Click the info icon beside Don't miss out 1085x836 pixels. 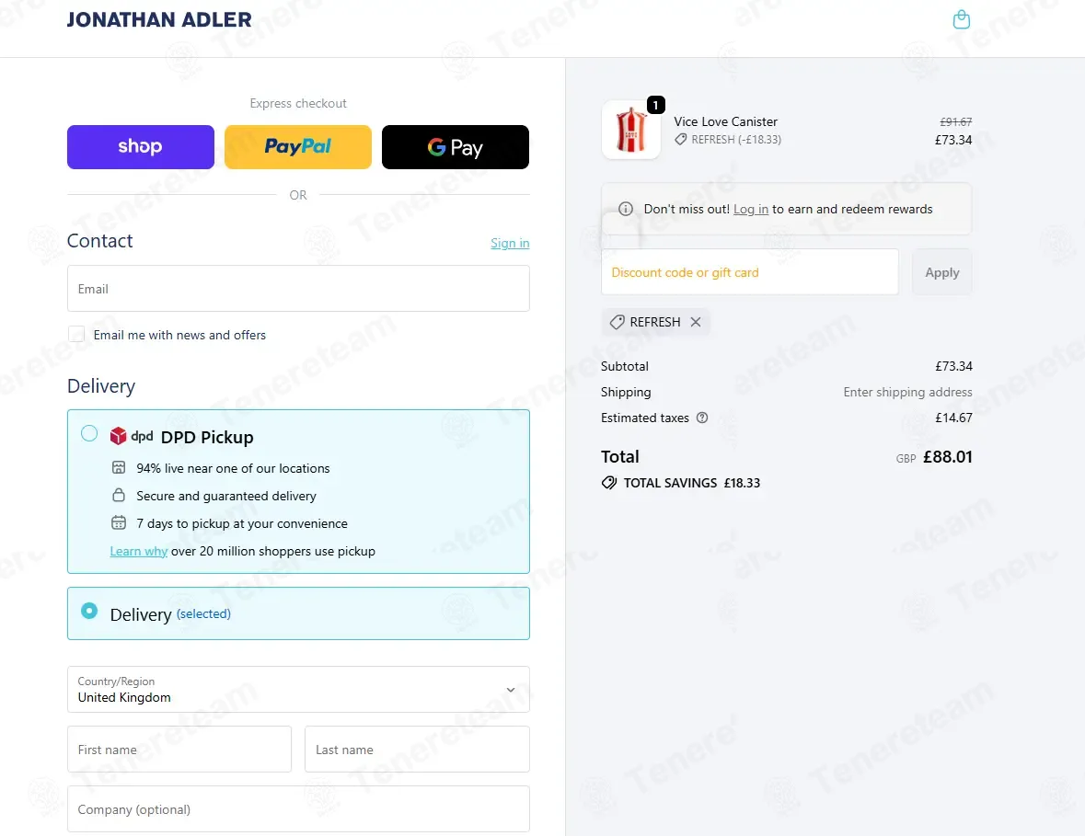[x=626, y=209]
